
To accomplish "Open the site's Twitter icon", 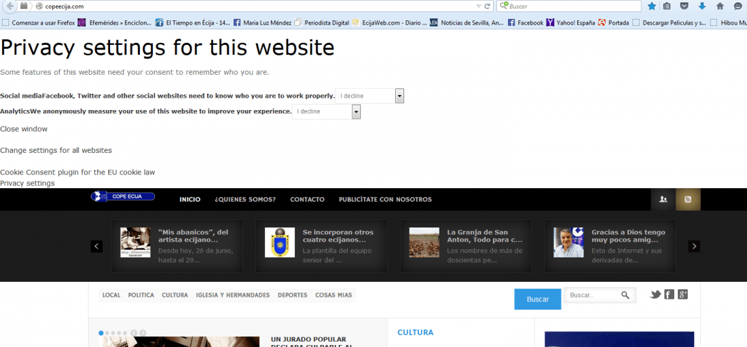I will (x=655, y=295).
